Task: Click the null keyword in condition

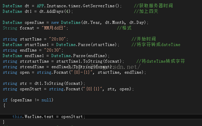Action: click(46, 100)
